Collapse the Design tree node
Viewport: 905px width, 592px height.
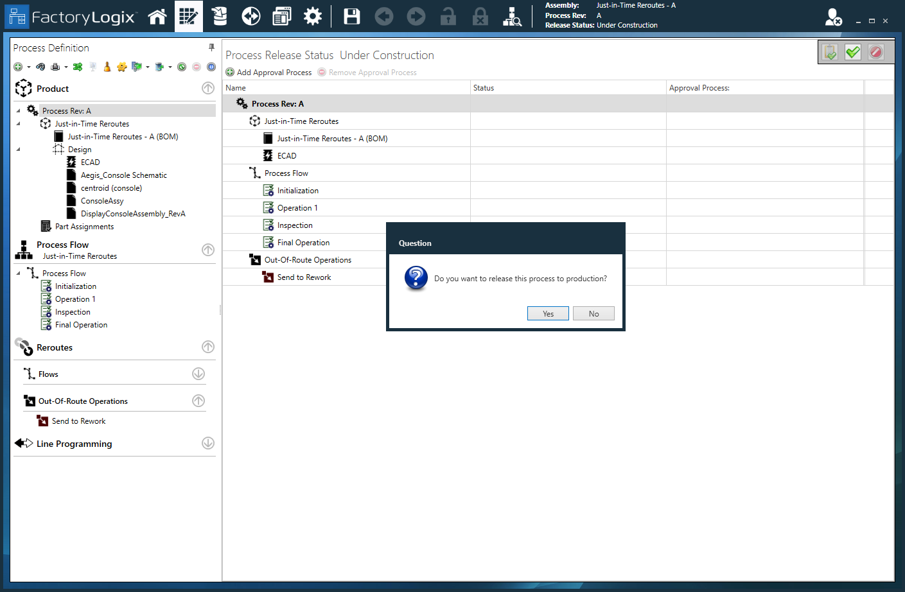18,150
